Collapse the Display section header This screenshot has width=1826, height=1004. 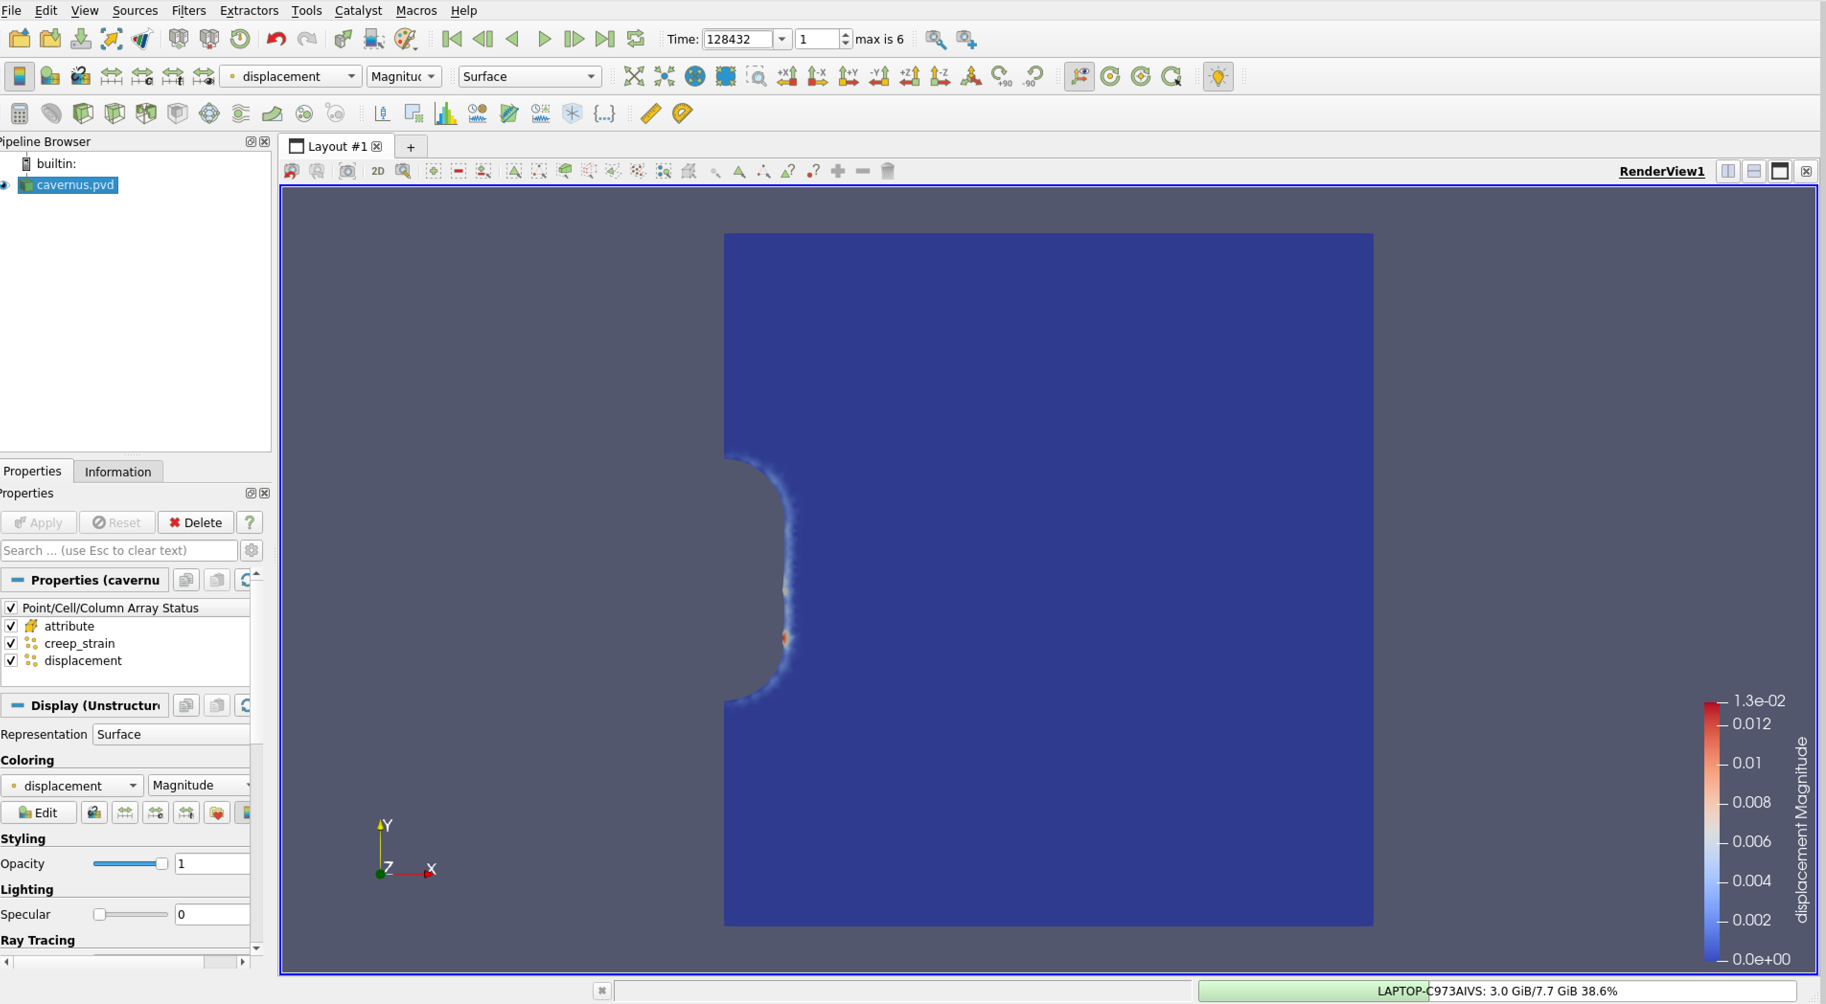(x=85, y=705)
